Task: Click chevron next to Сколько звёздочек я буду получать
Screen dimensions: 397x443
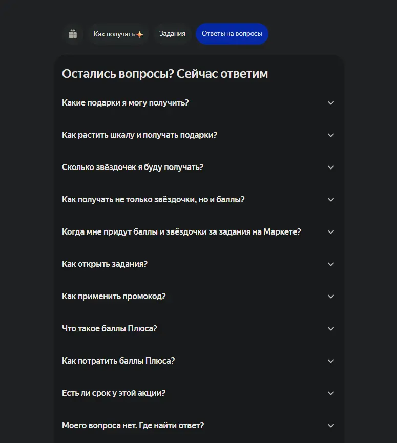Action: tap(331, 167)
